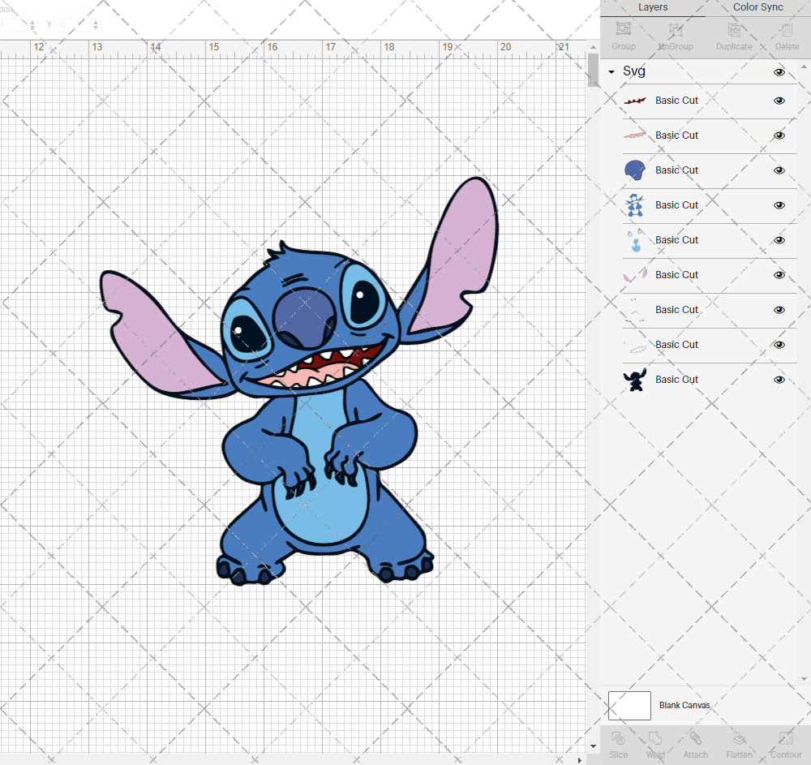Viewport: 811px width, 765px height.
Task: Hide the dark red mouth layer
Action: [779, 101]
